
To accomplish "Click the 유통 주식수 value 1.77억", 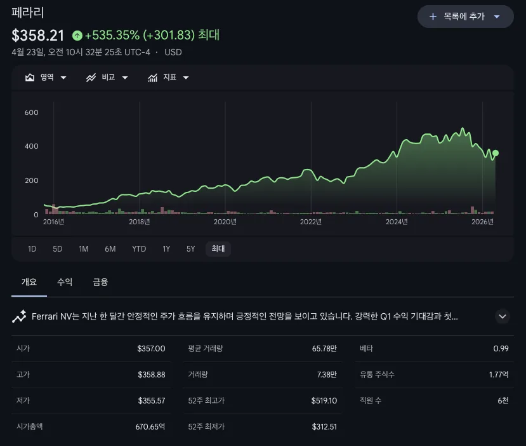I will 499,374.
